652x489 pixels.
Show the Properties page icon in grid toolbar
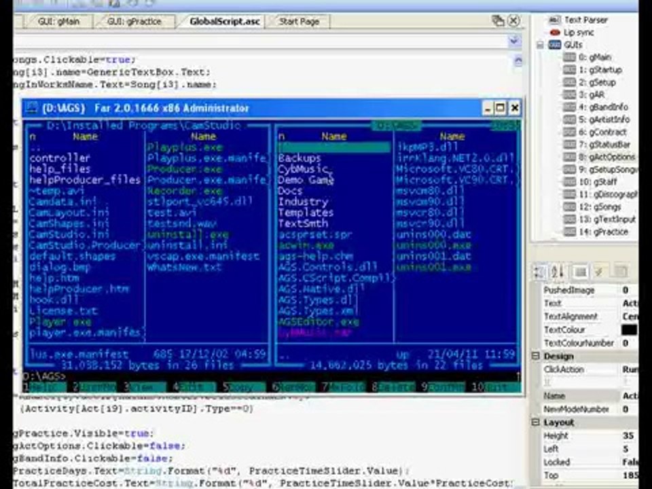(581, 272)
